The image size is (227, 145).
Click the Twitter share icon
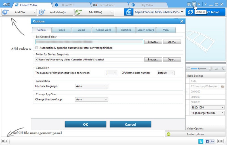tap(201, 141)
